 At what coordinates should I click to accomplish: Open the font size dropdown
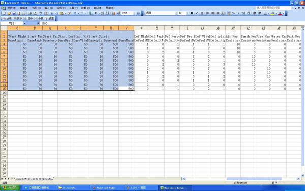tap(187, 13)
